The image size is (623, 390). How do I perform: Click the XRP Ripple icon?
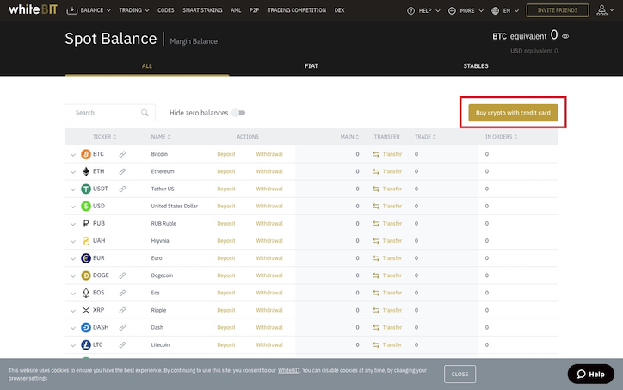pyautogui.click(x=86, y=310)
